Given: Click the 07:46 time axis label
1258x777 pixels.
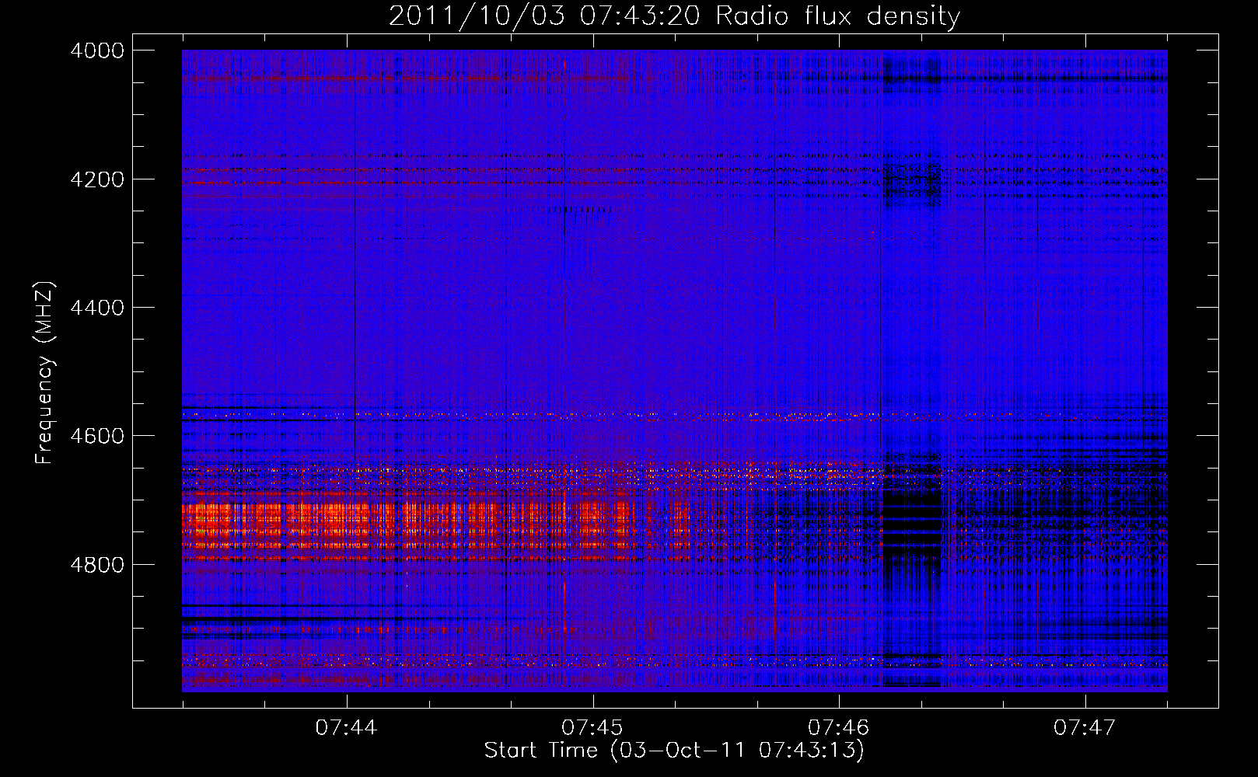Looking at the screenshot, I should point(838,727).
